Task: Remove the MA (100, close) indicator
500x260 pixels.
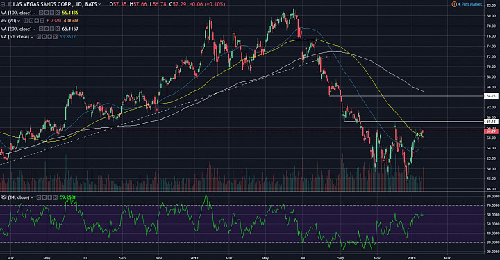Action: (58, 13)
